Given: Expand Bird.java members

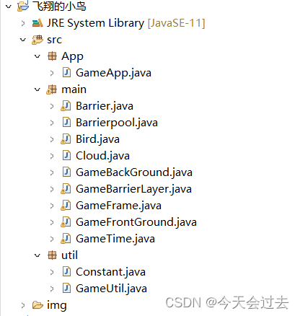Looking at the screenshot, I should pyautogui.click(x=52, y=139).
